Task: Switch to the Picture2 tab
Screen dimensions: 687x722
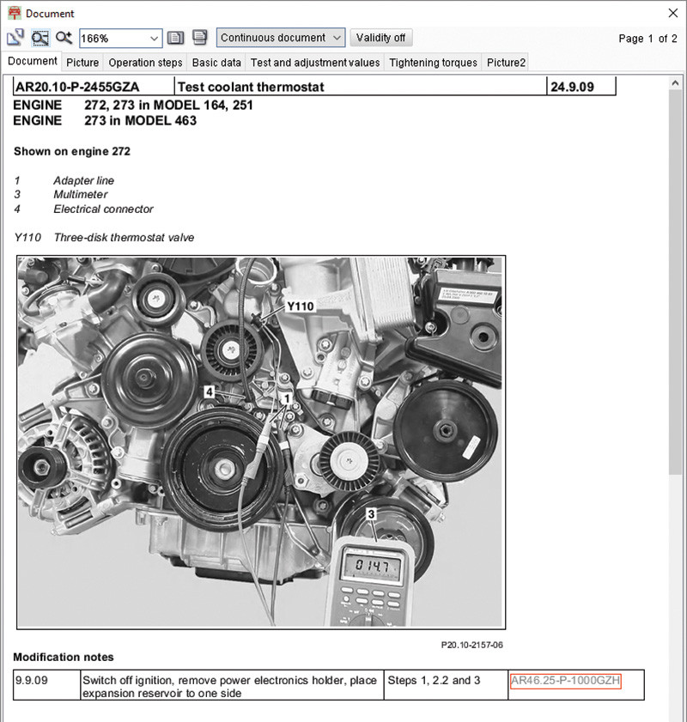Action: pyautogui.click(x=505, y=63)
